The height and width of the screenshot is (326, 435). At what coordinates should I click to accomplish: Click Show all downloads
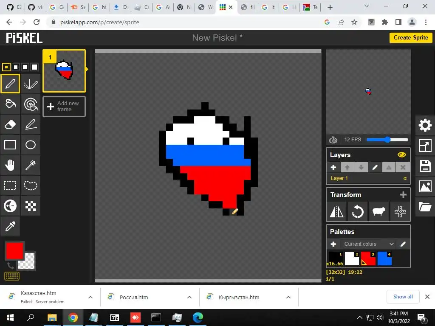403,297
